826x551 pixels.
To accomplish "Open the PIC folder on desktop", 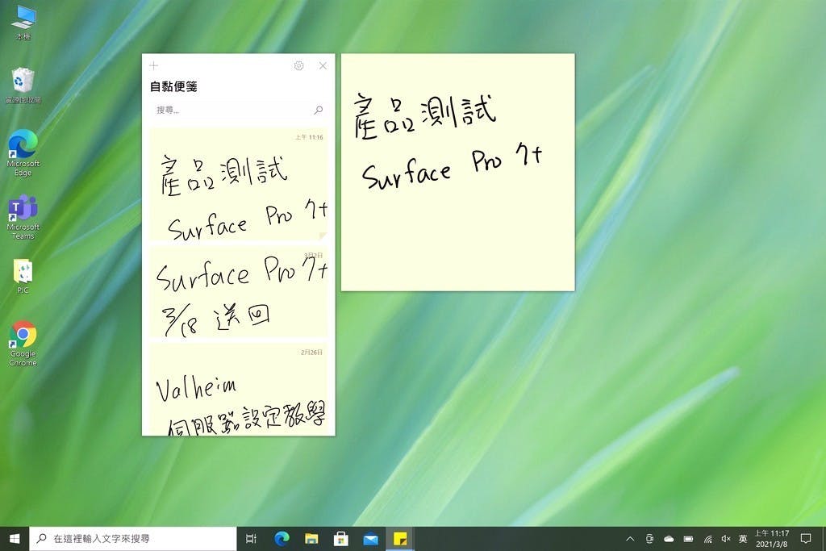I will coord(23,276).
